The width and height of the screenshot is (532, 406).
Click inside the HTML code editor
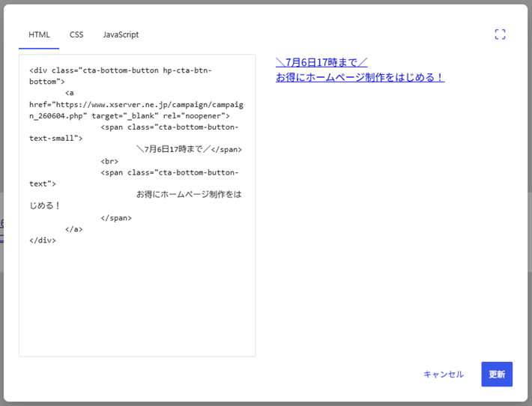click(x=137, y=205)
